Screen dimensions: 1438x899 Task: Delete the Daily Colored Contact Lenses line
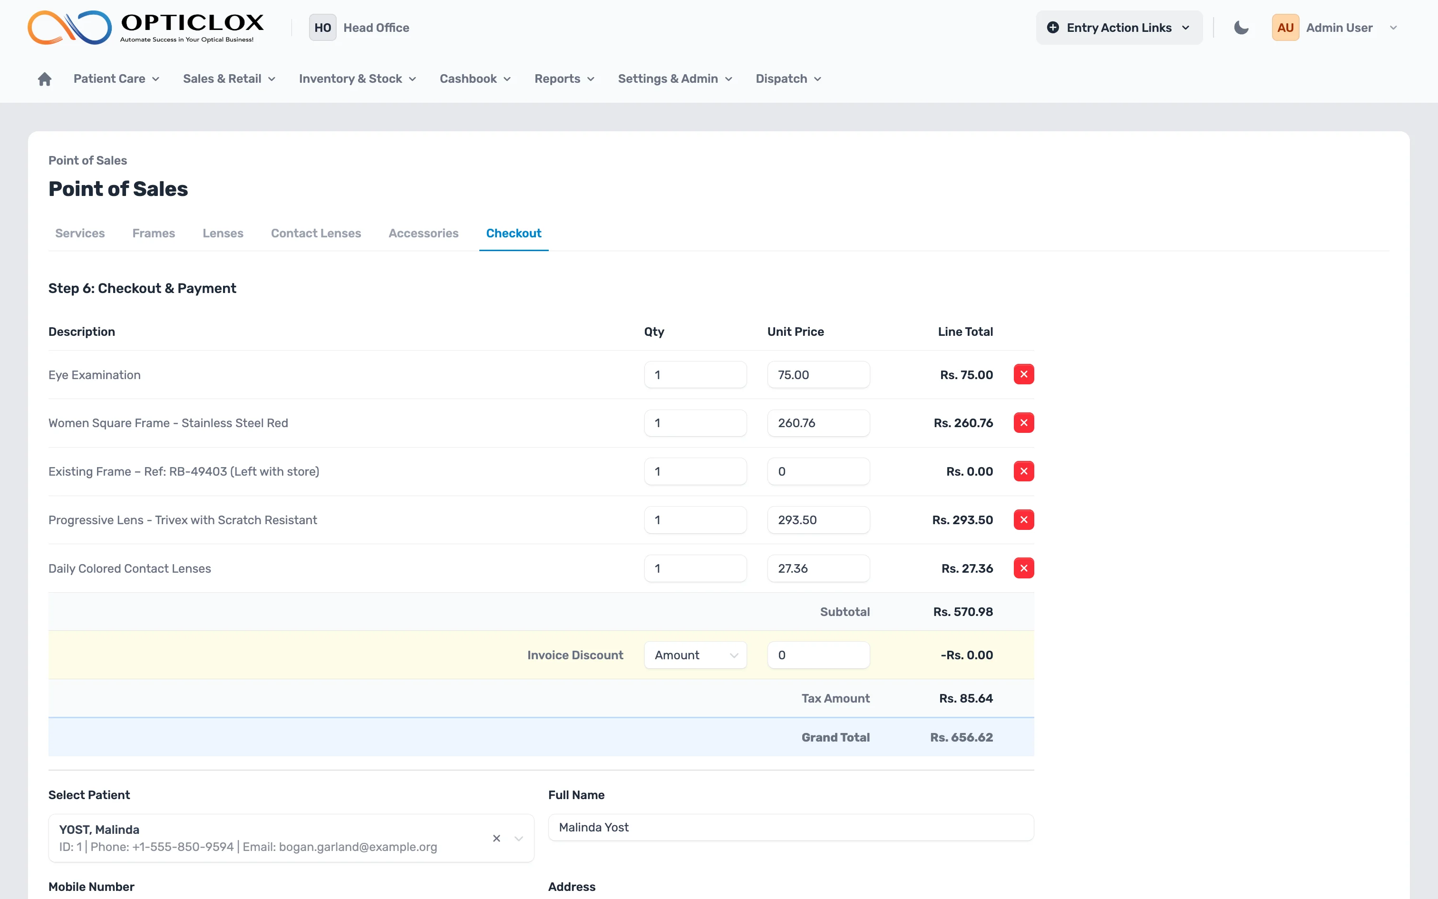(x=1024, y=568)
